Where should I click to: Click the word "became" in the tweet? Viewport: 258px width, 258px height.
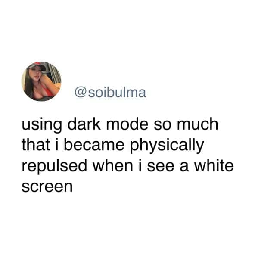click(x=94, y=145)
